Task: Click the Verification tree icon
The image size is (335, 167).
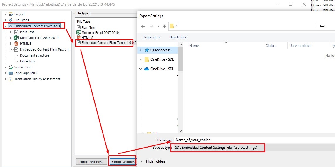Action: 11,67
